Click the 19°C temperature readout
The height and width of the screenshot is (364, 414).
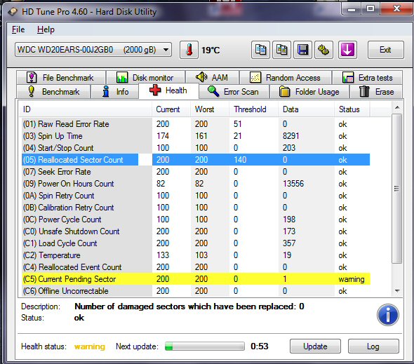[211, 50]
